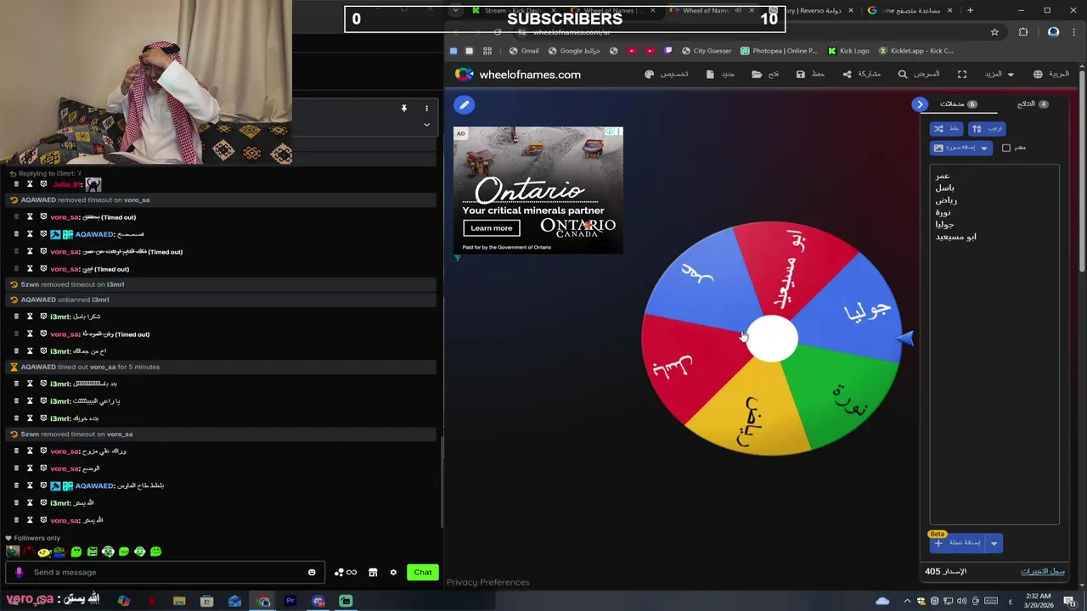Expand the pinned message chevron
Image resolution: width=1087 pixels, height=611 pixels.
[x=426, y=125]
